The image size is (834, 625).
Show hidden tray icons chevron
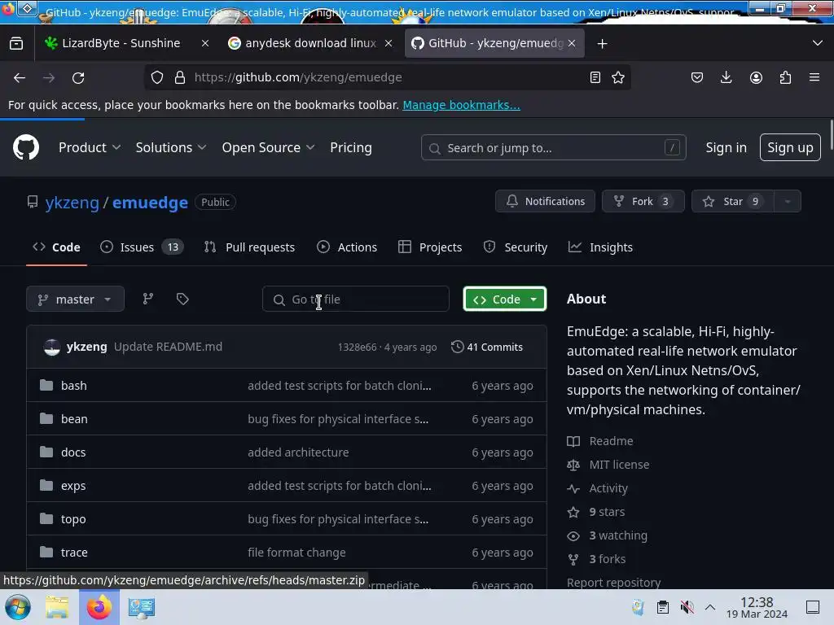coord(710,607)
